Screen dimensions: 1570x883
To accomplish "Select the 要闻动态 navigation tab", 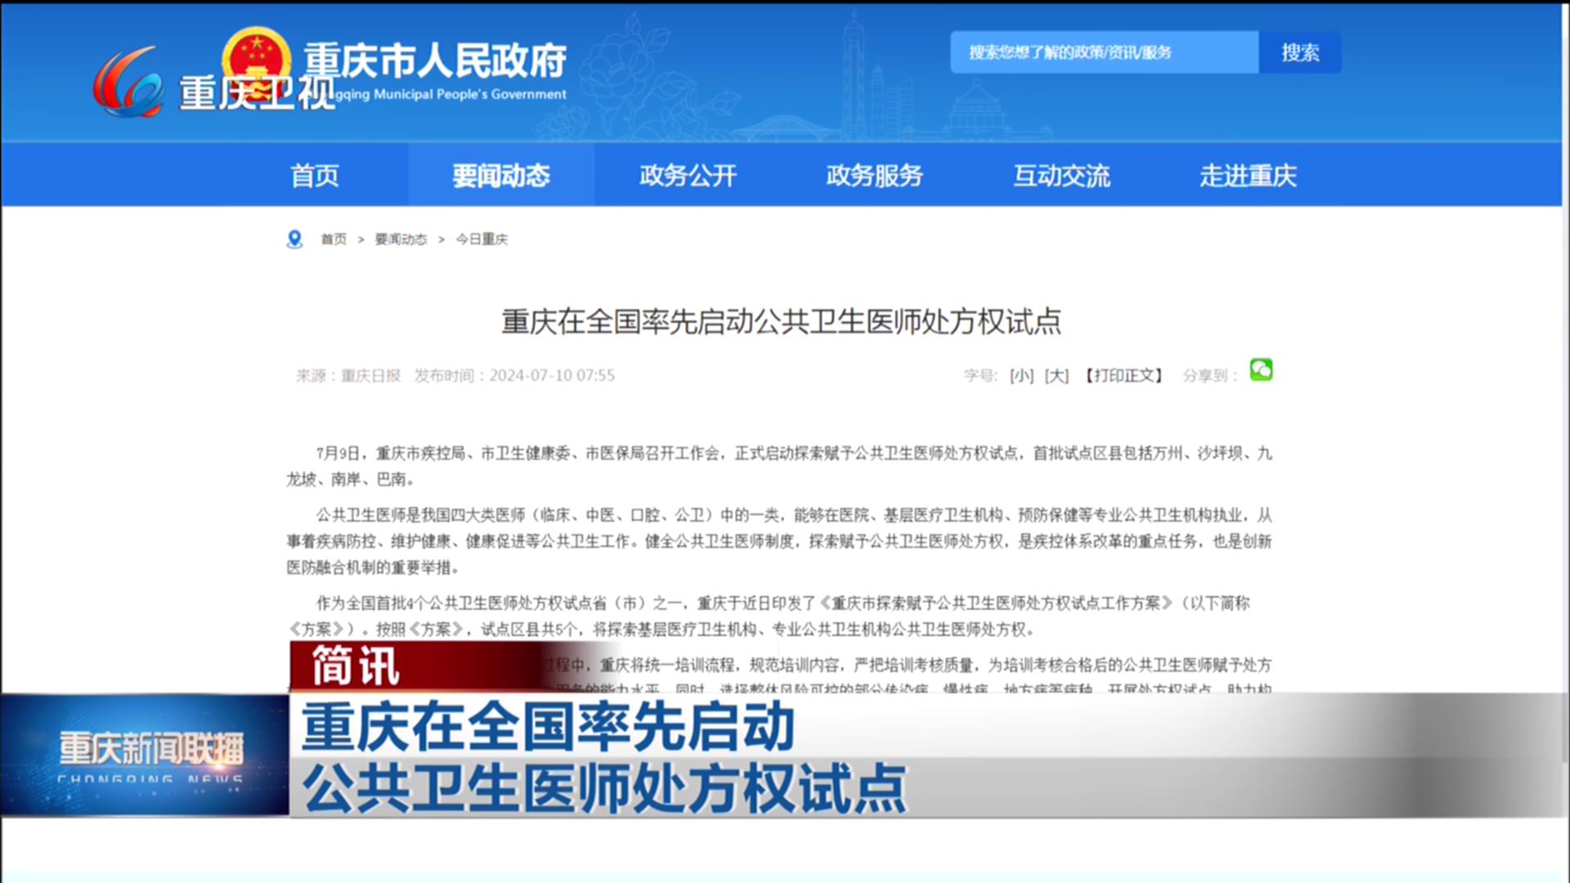I will (500, 175).
